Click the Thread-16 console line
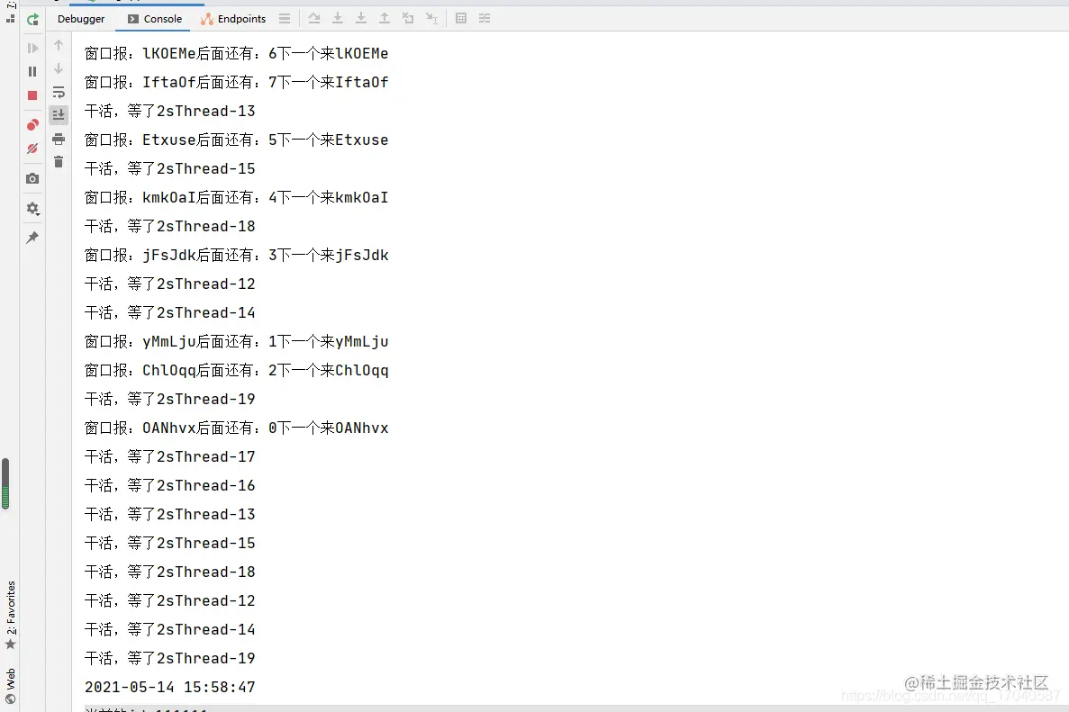This screenshot has height=712, width=1069. point(169,485)
